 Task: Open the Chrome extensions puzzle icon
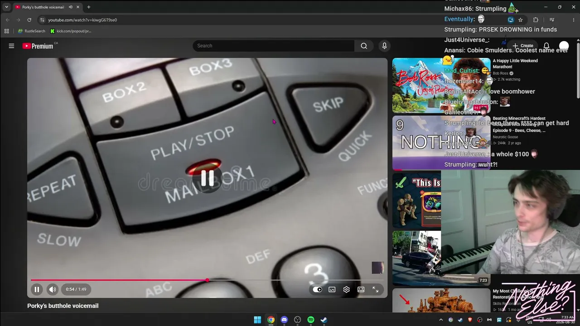pyautogui.click(x=536, y=20)
